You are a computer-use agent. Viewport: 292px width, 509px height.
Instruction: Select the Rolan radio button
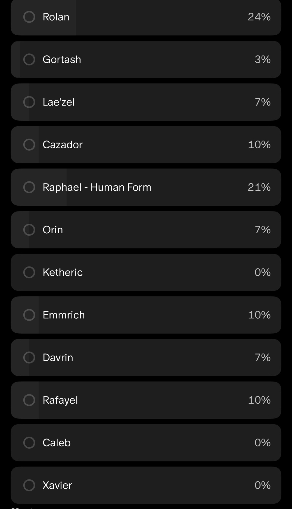point(29,17)
